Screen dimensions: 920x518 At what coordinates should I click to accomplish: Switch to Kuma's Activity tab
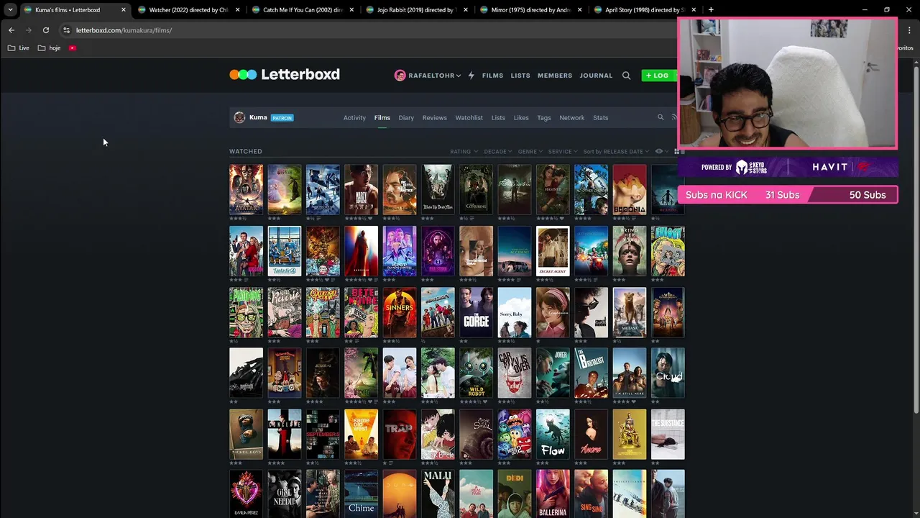(x=354, y=118)
